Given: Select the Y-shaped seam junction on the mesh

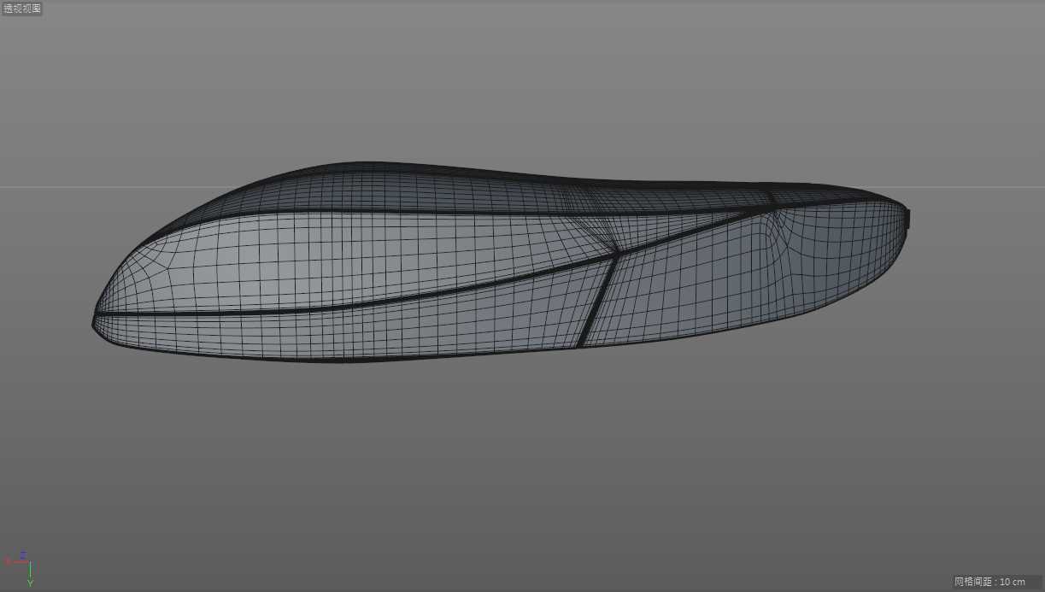Looking at the screenshot, I should 615,252.
